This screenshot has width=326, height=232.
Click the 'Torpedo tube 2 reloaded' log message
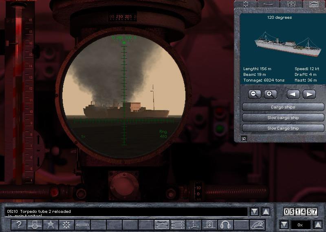tap(45, 211)
